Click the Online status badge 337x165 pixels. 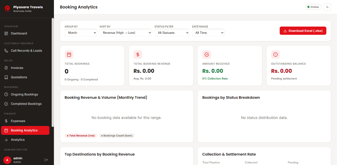(313, 7)
